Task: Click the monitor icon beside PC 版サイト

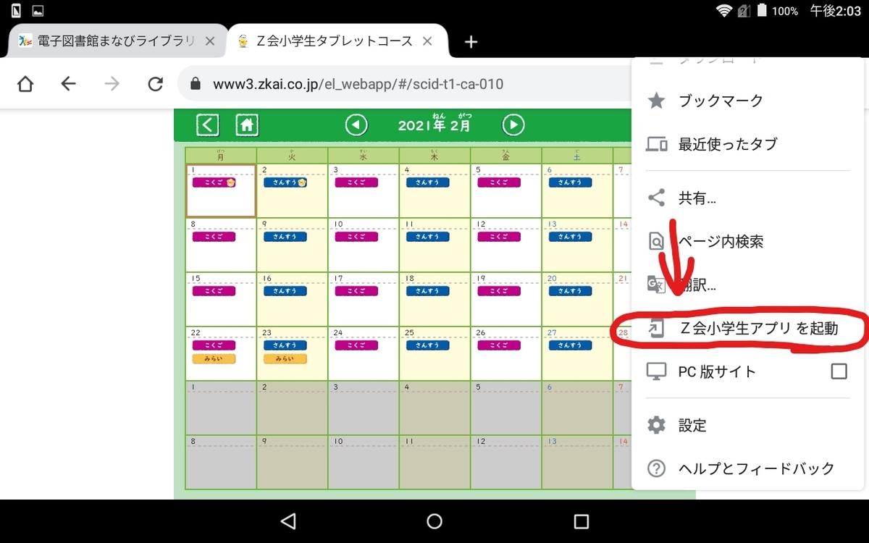Action: [656, 372]
